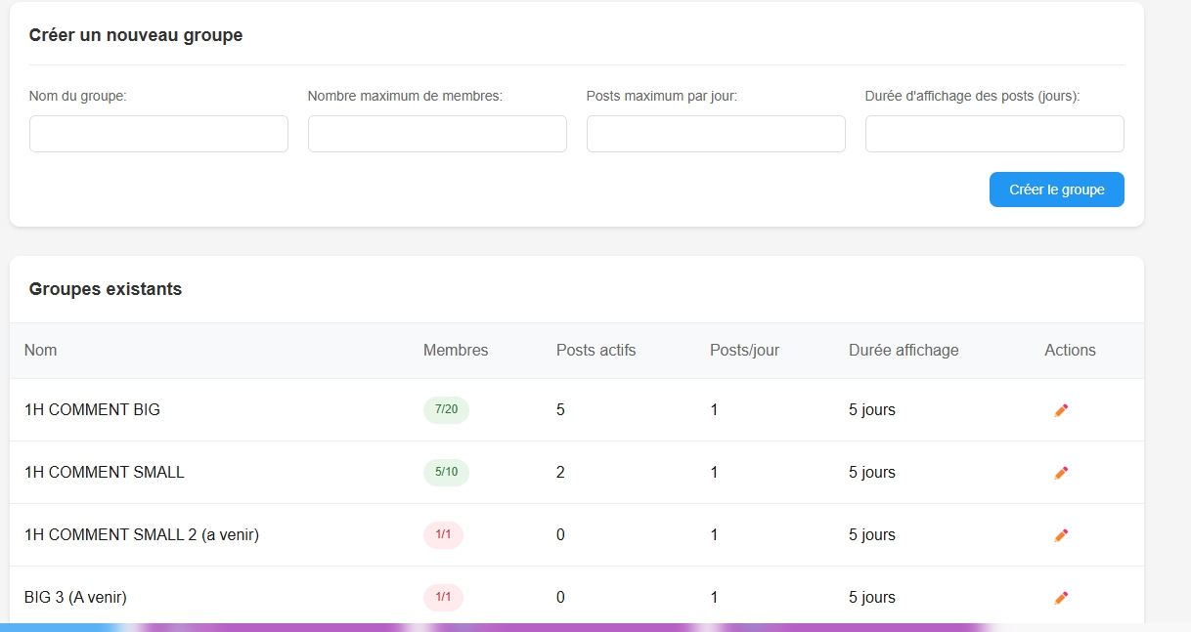Click the Nom column header
Image resolution: width=1191 pixels, height=632 pixels.
pyautogui.click(x=41, y=351)
